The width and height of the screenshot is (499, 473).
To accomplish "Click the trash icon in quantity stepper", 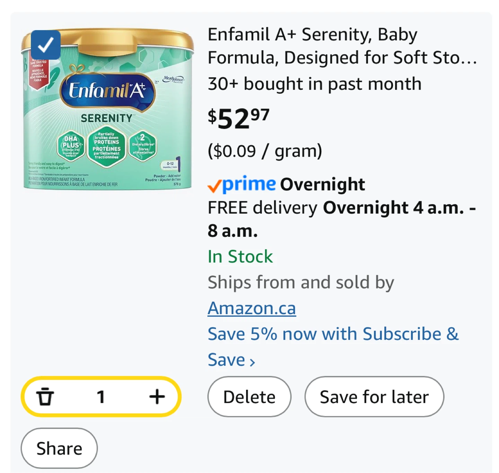I will (x=45, y=397).
